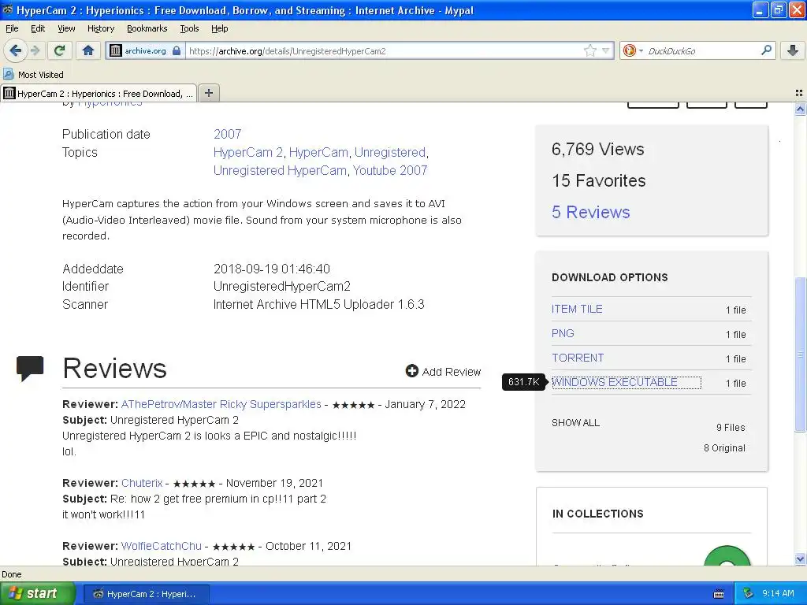Click the on-screen keyboard tray icon

(719, 594)
